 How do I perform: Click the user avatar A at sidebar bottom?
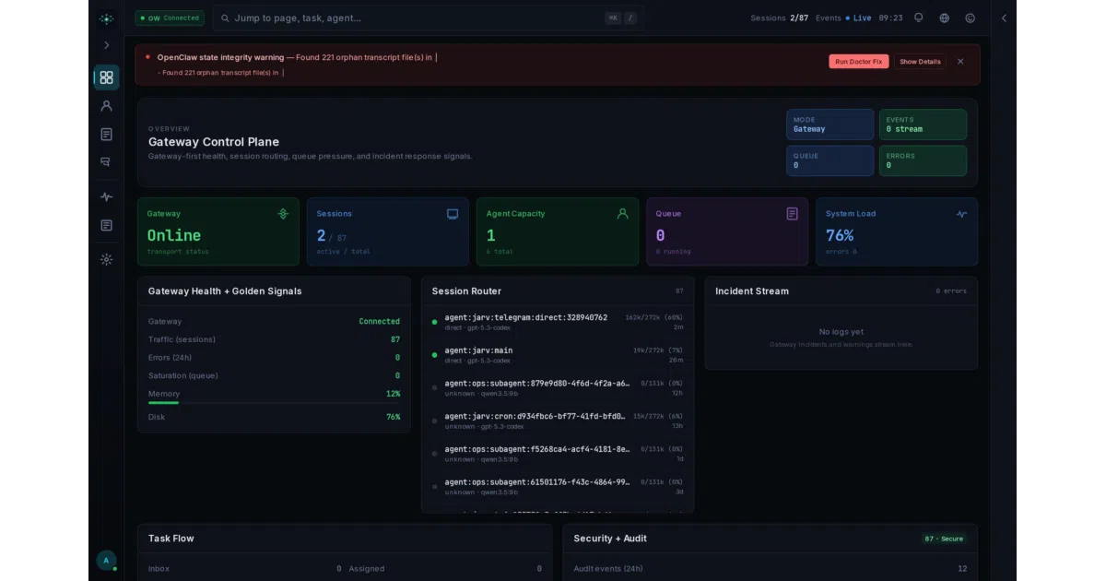tap(106, 560)
